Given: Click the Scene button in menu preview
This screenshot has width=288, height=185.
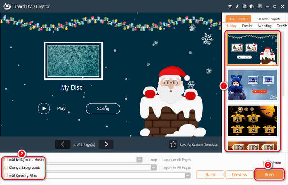Looking at the screenshot, I should (103, 109).
